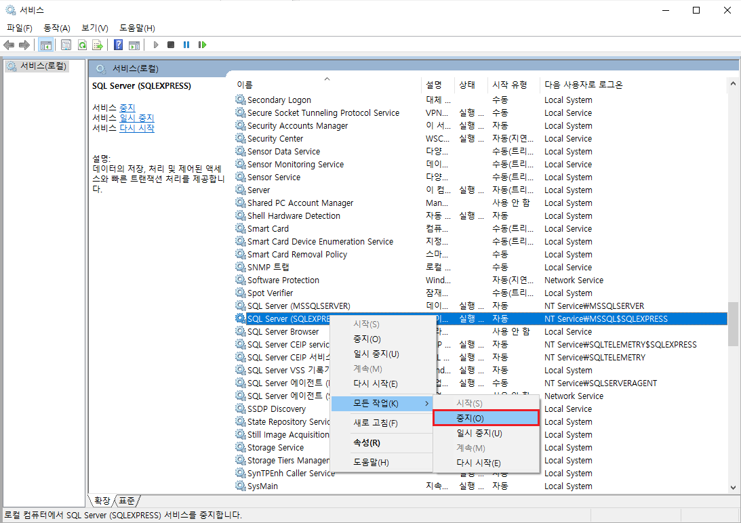This screenshot has height=523, width=741.
Task: Switch to the 표준 tab
Action: (x=127, y=501)
